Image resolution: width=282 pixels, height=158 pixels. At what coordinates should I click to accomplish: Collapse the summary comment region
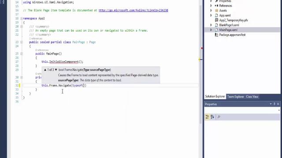coord(22,26)
